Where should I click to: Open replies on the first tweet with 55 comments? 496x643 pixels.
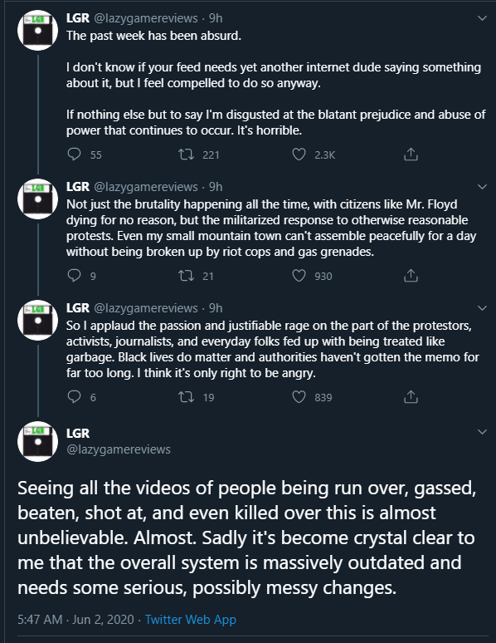74,155
